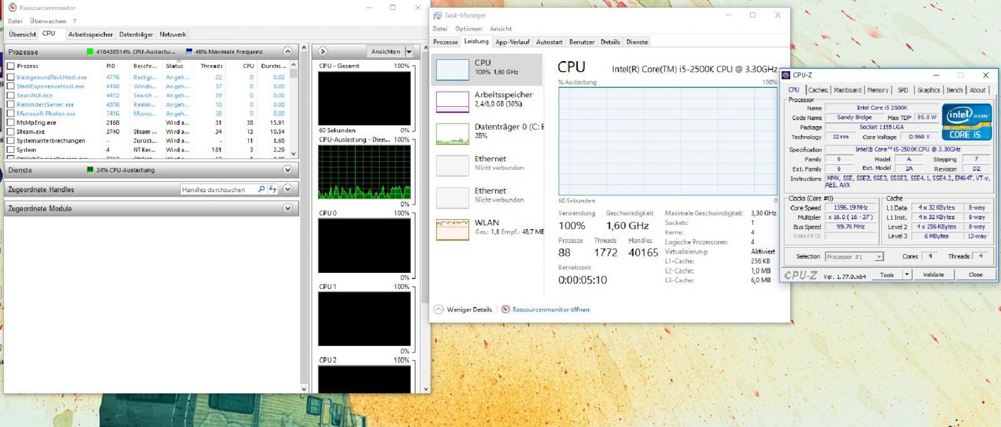Click the Tools button in CPU-Z
This screenshot has height=427, width=1001.
coord(887,274)
